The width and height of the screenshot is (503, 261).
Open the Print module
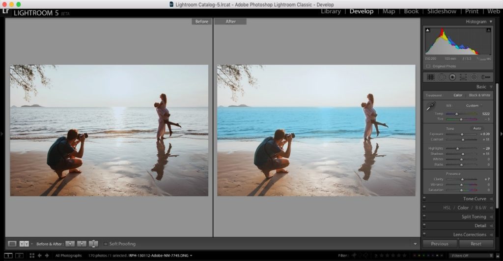(x=472, y=11)
